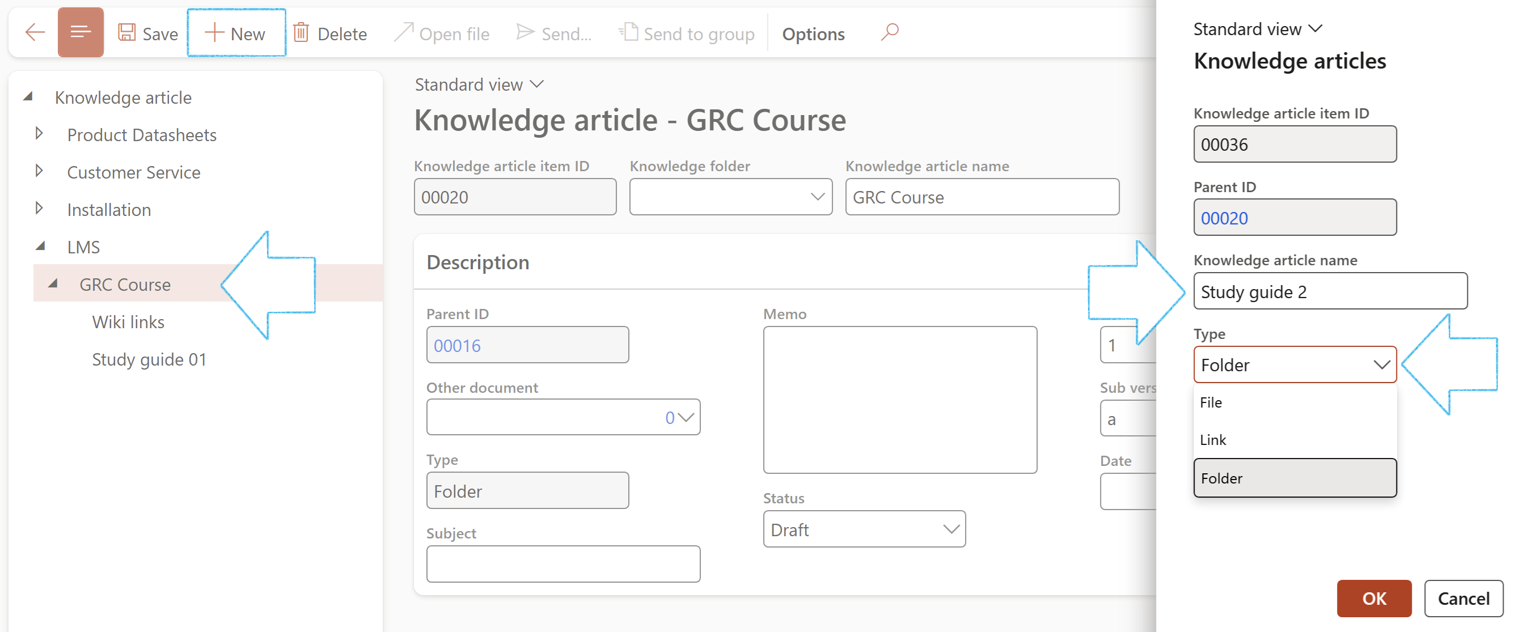Viewport: 1523px width, 632px height.
Task: Click Open file in the toolbar
Action: (x=442, y=33)
